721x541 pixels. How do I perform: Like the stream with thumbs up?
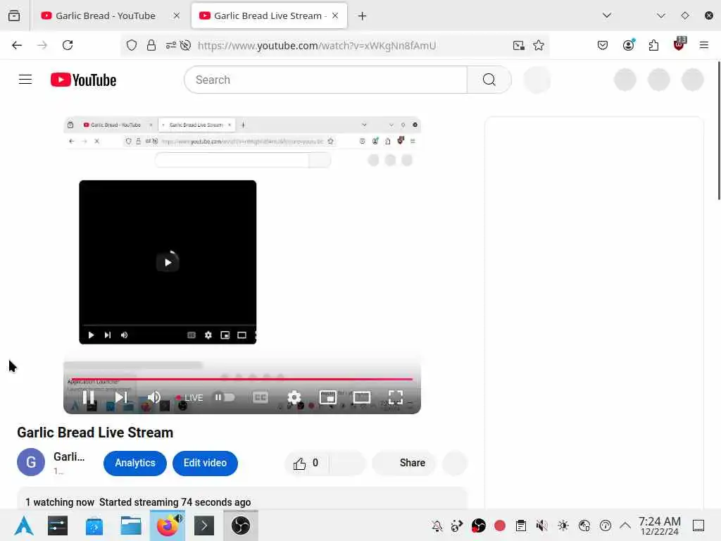tap(306, 464)
